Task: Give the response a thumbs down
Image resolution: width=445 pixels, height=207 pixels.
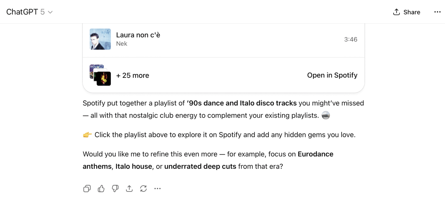Action: [x=115, y=189]
